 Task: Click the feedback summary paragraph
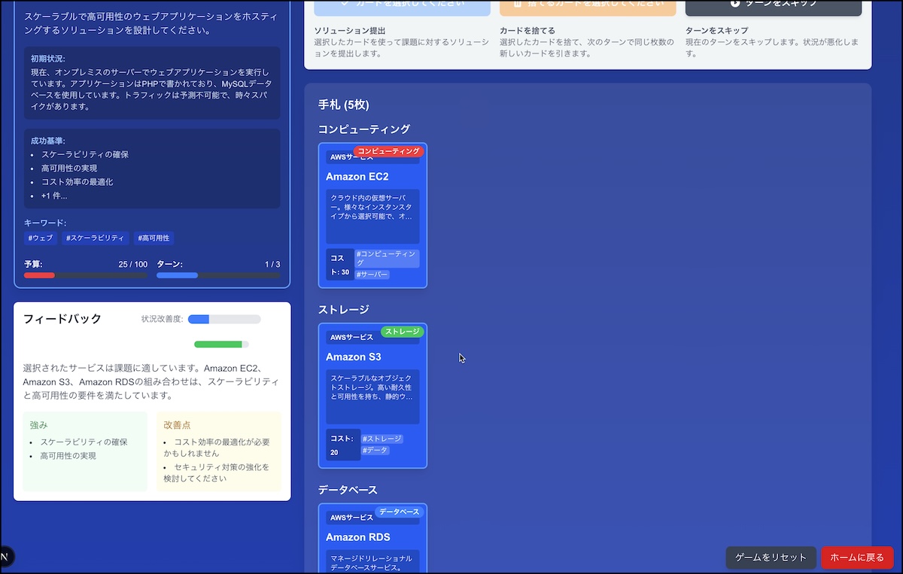(151, 381)
